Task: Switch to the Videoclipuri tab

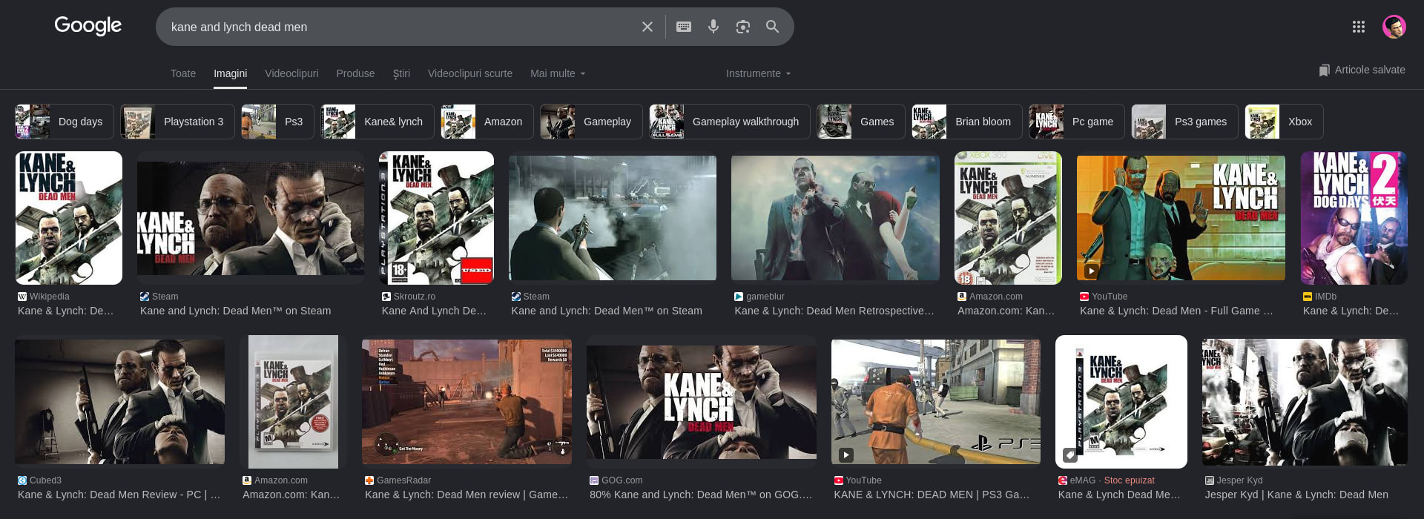Action: 291,73
